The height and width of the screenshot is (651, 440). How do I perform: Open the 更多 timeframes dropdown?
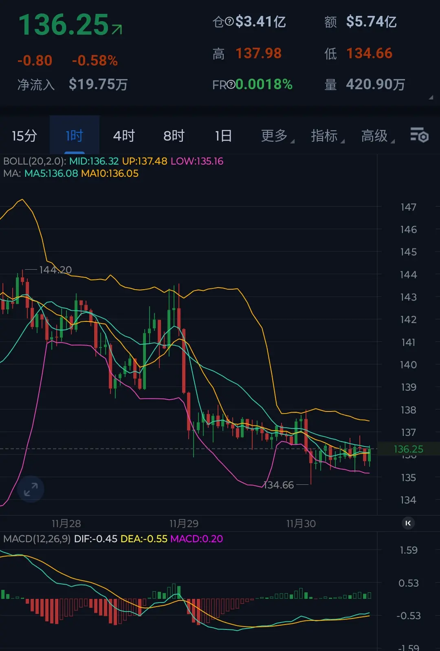click(277, 136)
